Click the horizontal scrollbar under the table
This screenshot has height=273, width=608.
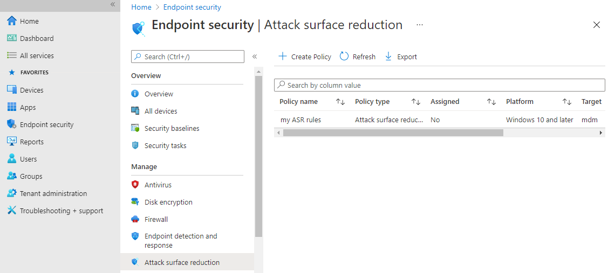(x=393, y=132)
